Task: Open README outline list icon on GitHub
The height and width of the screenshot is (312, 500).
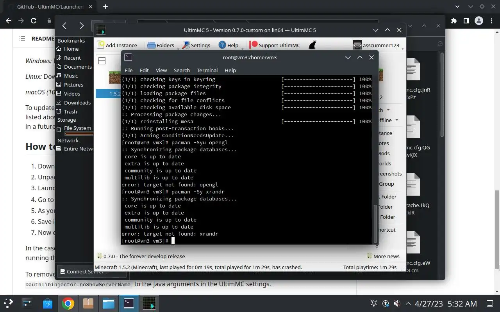Action: 22,38
